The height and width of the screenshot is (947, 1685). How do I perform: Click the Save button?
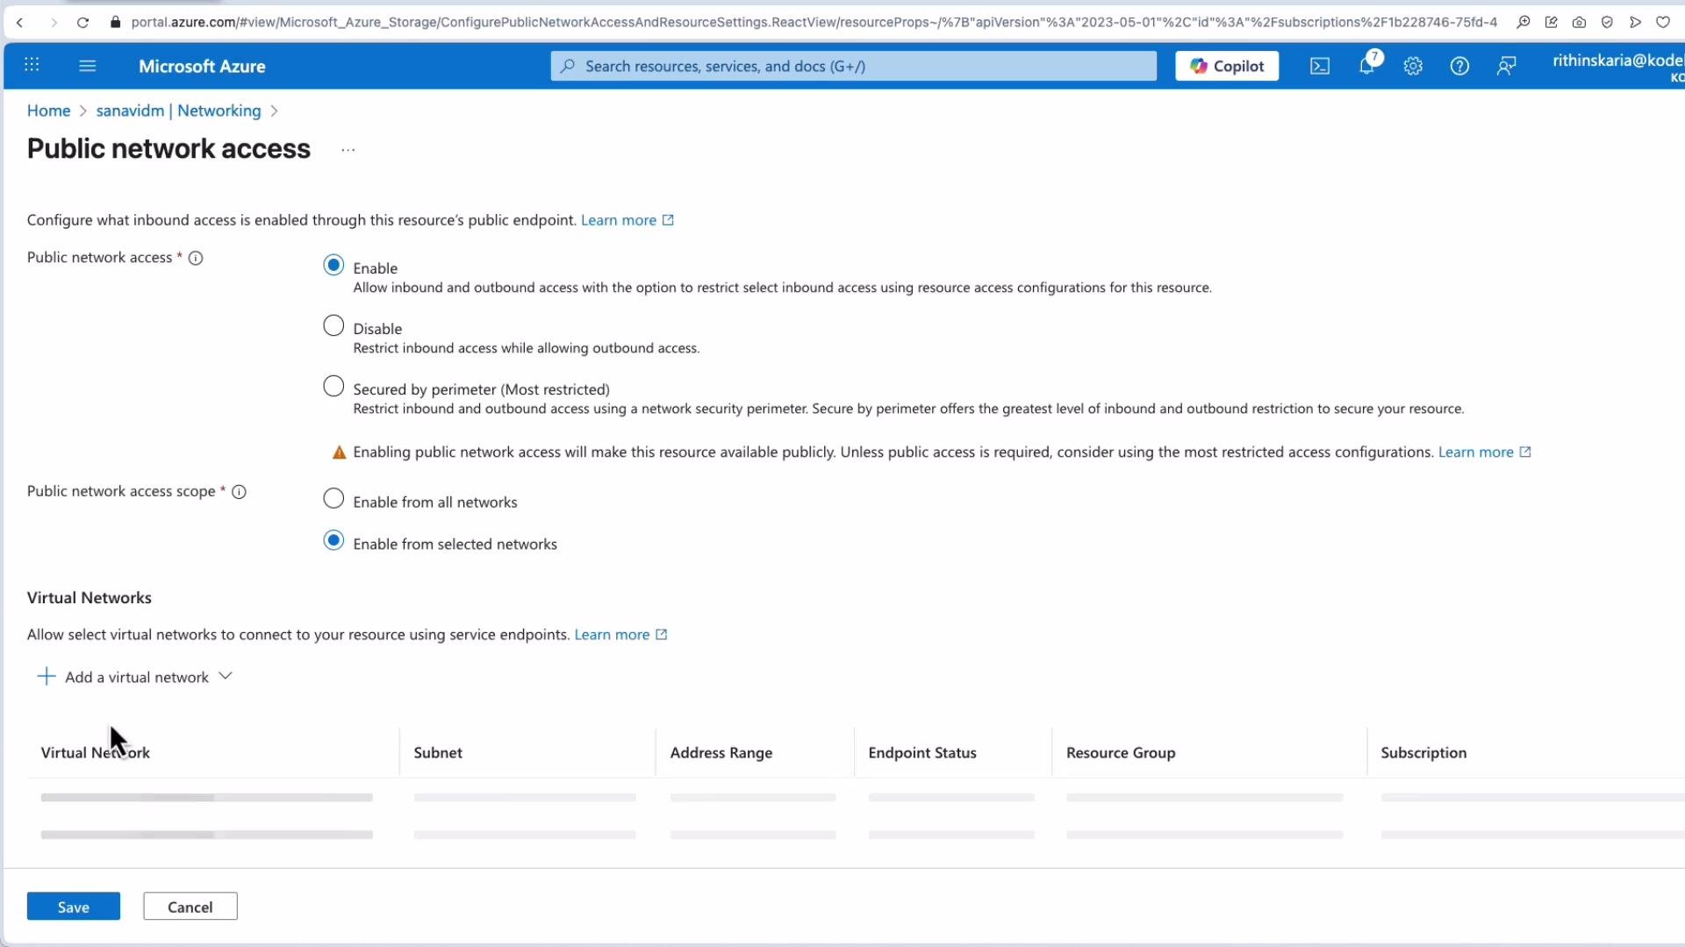click(x=74, y=907)
